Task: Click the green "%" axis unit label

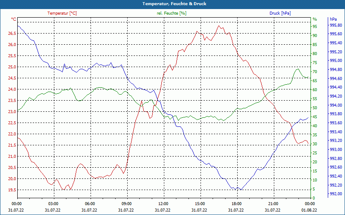Action: 315,19
